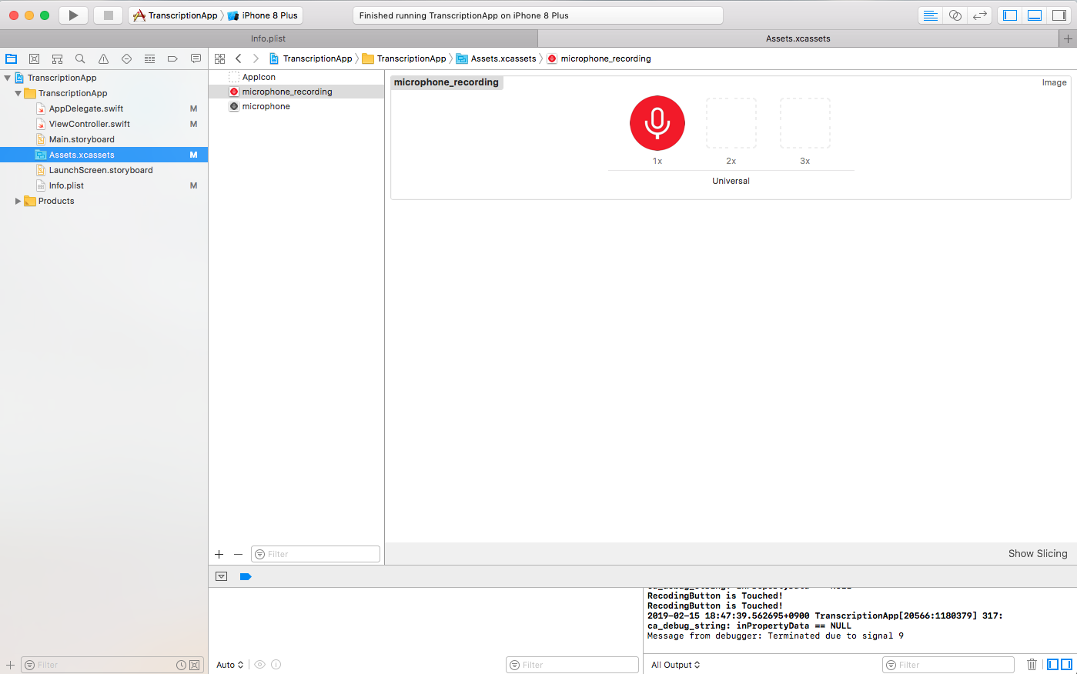Image resolution: width=1077 pixels, height=674 pixels.
Task: Focus the asset list Filter field
Action: (x=316, y=554)
